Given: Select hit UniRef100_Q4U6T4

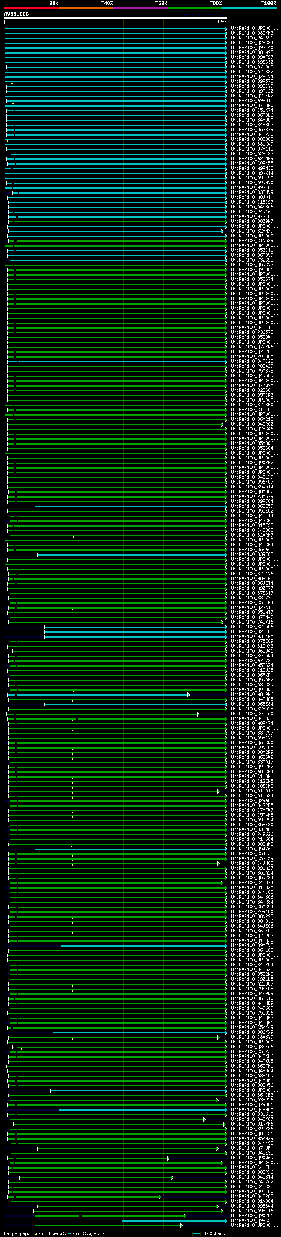Looking at the screenshot, I should click(252, 1177).
